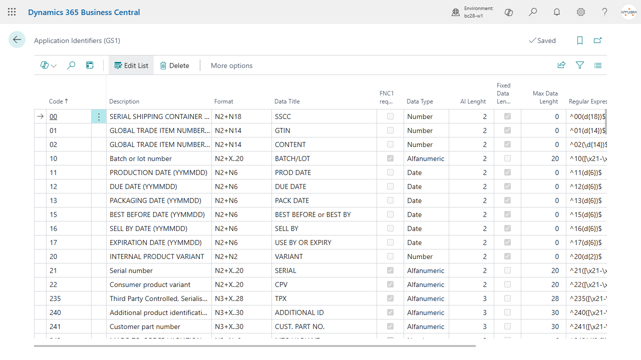Toggle FNC1 required for Customer part number
This screenshot has width=641, height=360.
(x=390, y=326)
